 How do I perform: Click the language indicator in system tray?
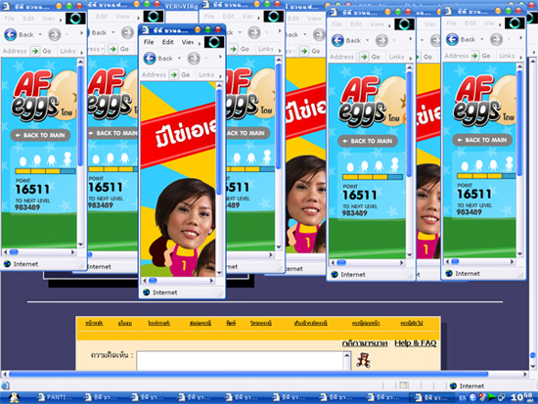tap(463, 398)
